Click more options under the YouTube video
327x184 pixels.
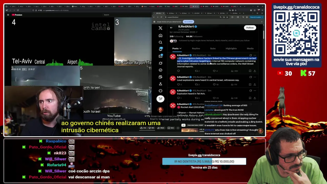coord(178,128)
